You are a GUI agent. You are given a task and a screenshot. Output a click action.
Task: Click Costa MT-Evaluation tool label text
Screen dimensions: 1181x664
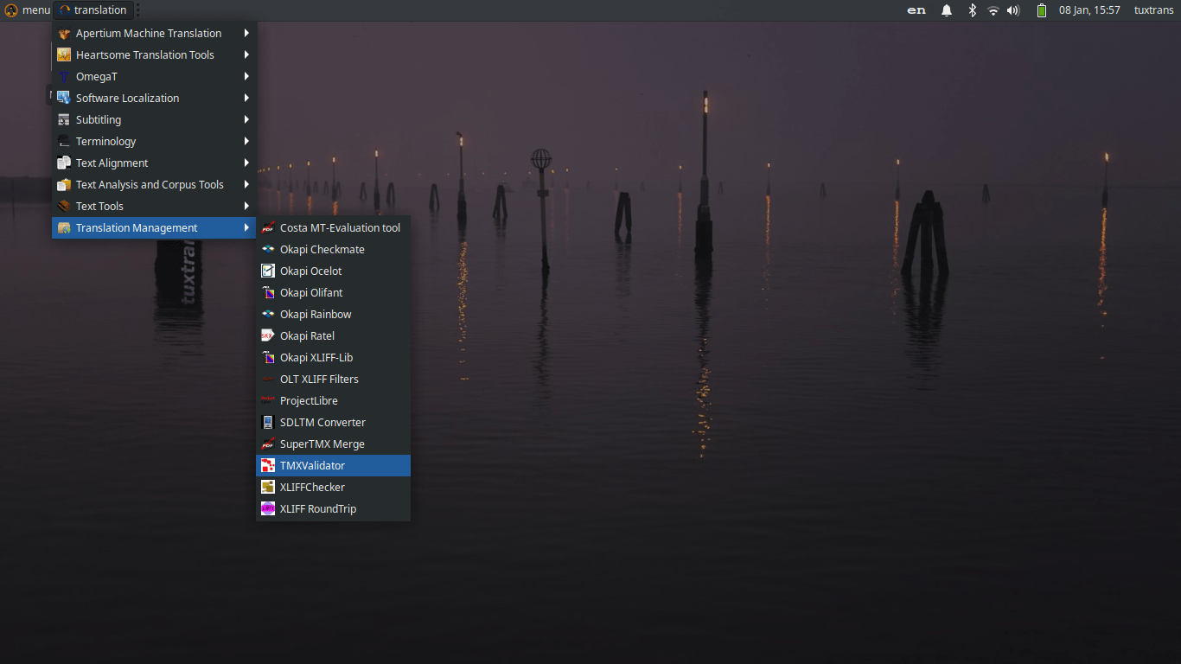point(341,228)
